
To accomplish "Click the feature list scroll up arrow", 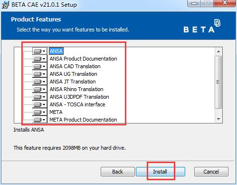I will point(218,51).
